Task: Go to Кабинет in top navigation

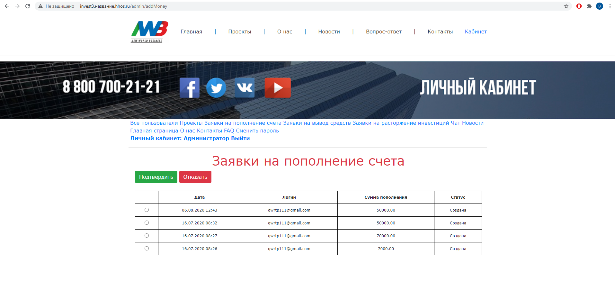Action: coord(476,32)
